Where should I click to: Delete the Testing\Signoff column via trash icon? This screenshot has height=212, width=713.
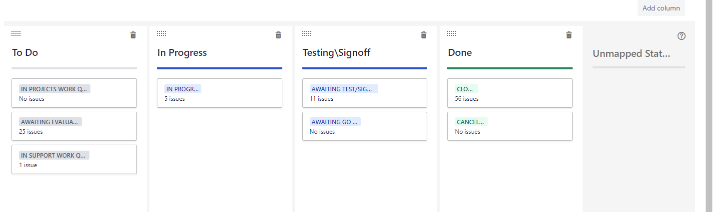(x=424, y=35)
